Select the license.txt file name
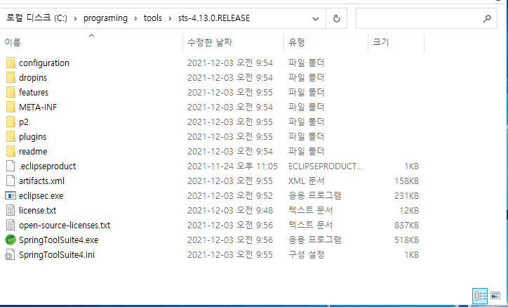508x307 pixels. (x=38, y=210)
